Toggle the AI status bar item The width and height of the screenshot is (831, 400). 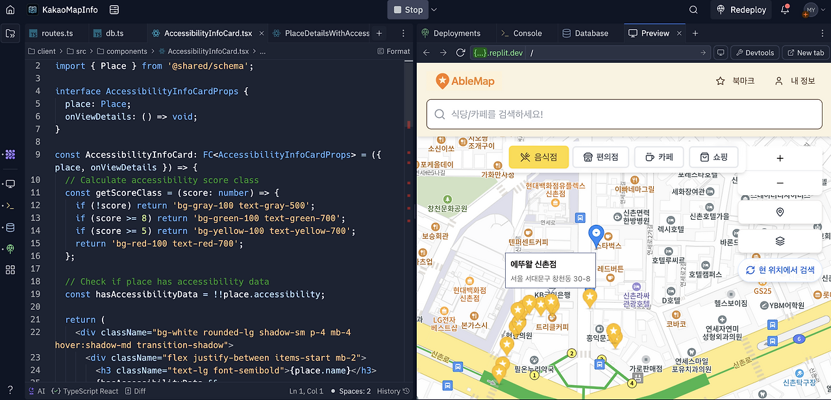37,391
